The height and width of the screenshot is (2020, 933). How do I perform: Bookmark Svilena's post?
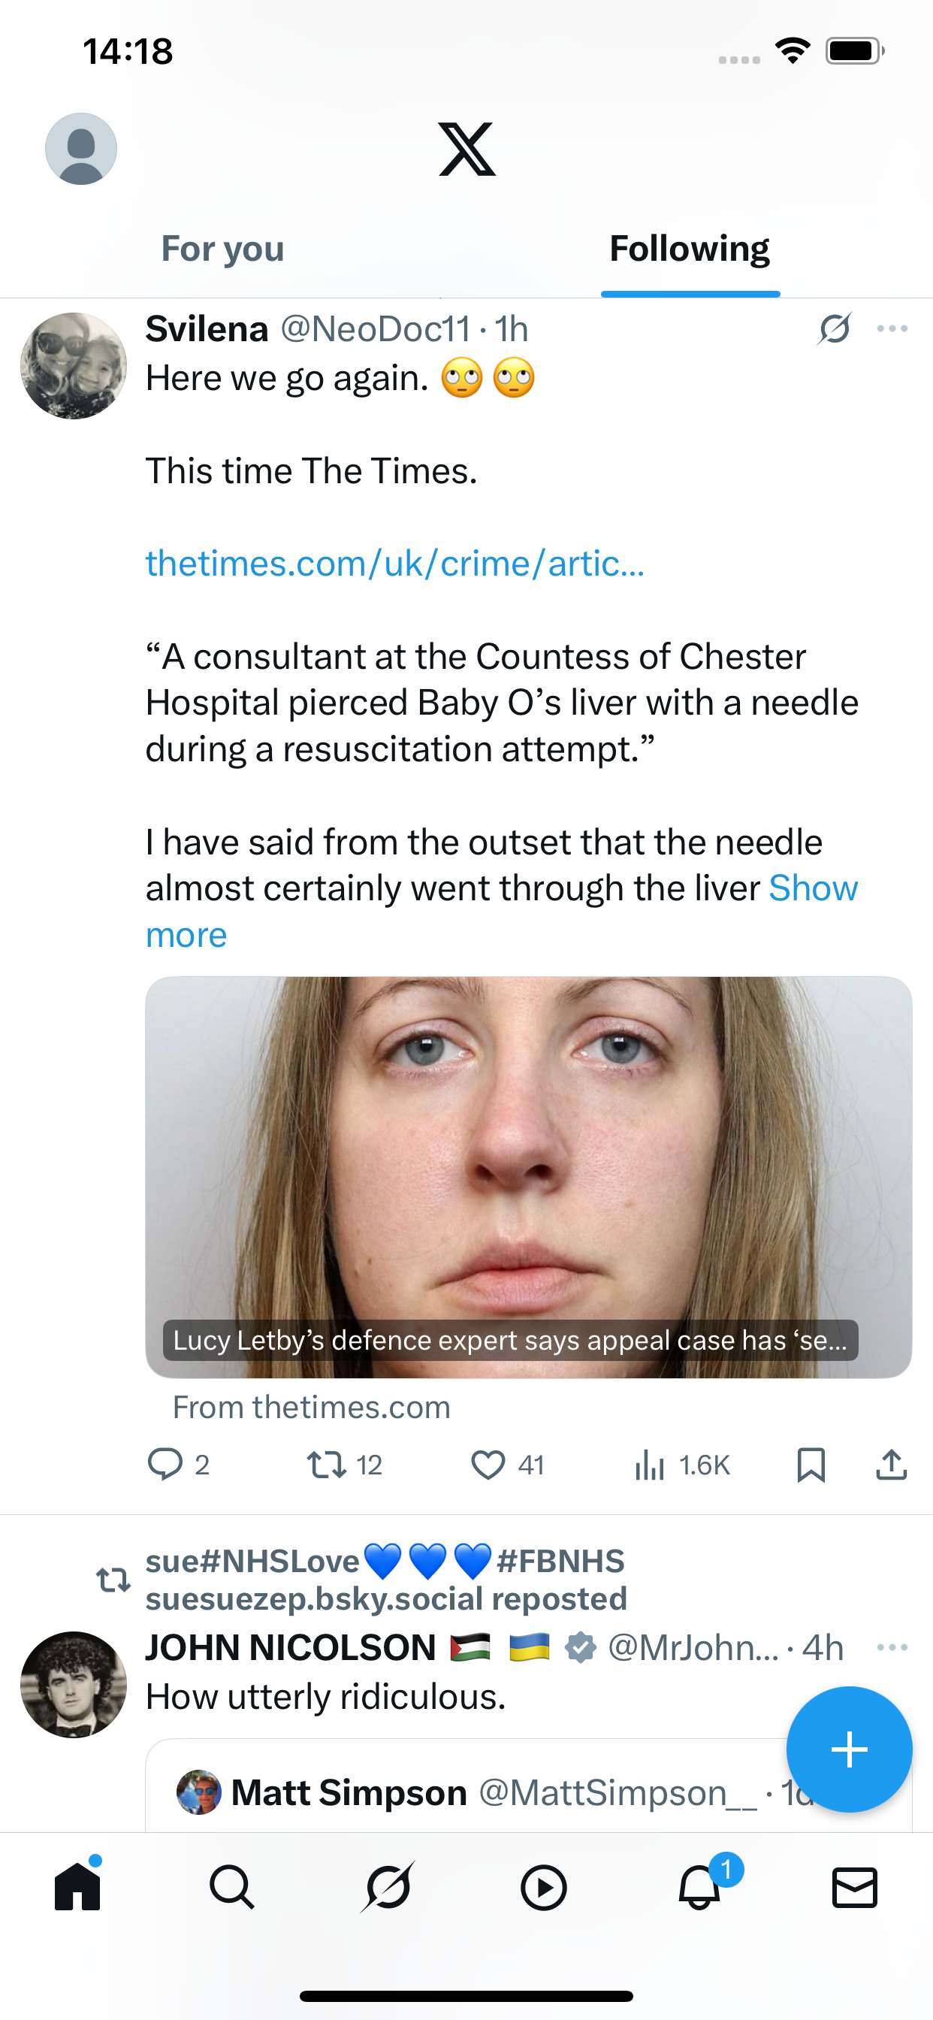point(811,1464)
